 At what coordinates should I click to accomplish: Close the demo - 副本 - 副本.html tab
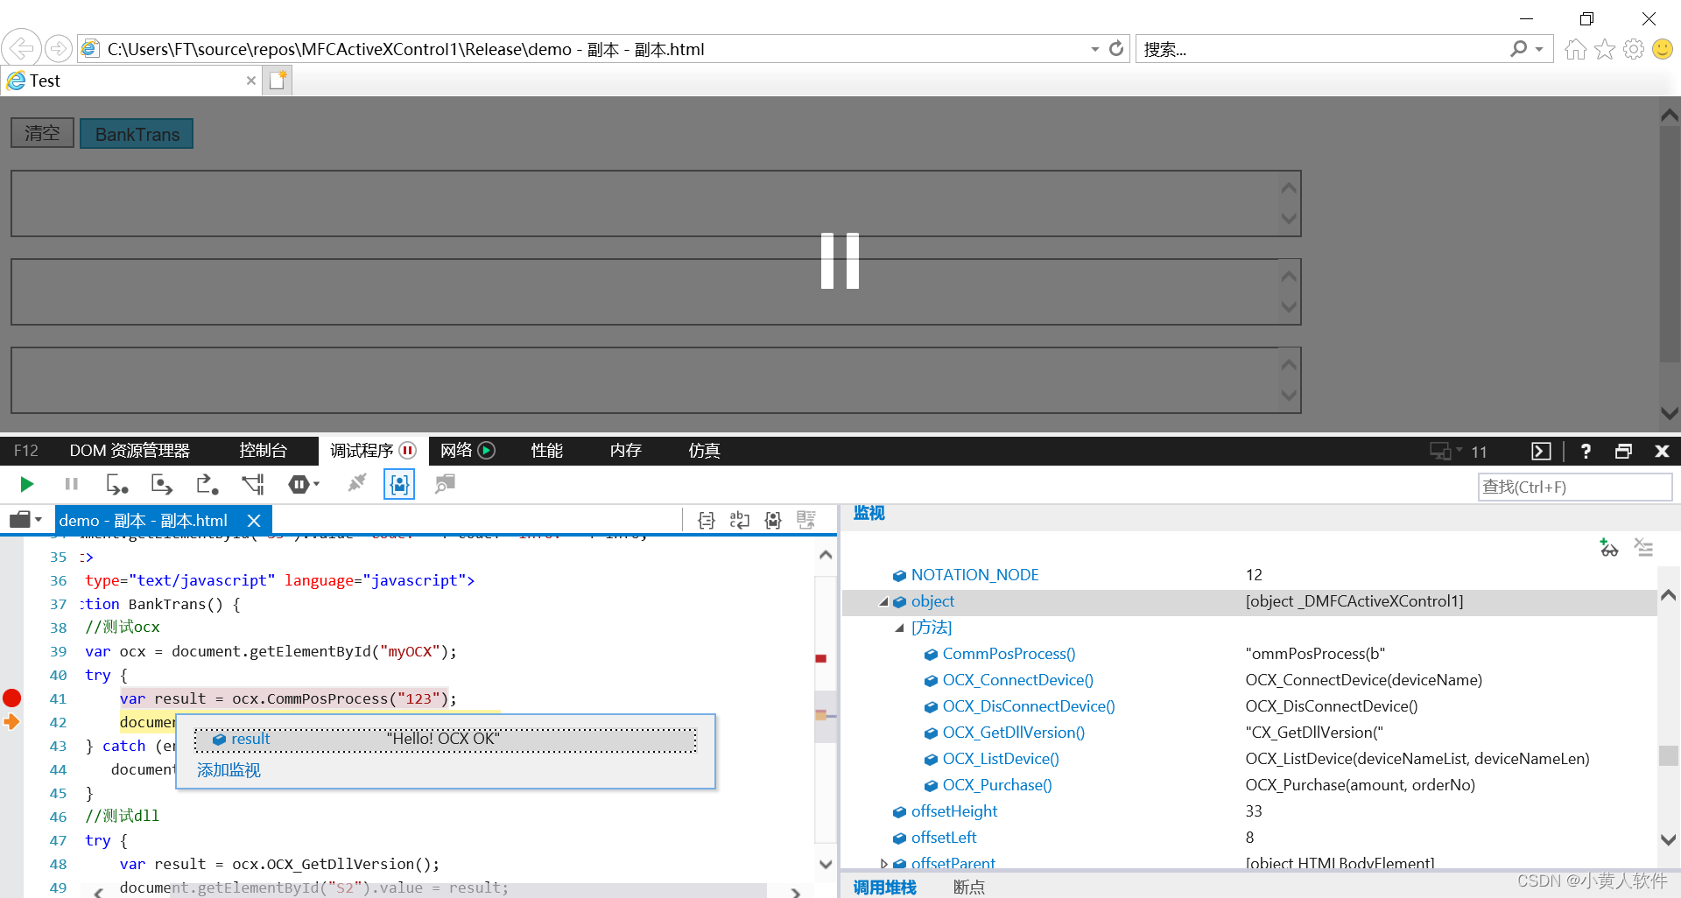(254, 521)
